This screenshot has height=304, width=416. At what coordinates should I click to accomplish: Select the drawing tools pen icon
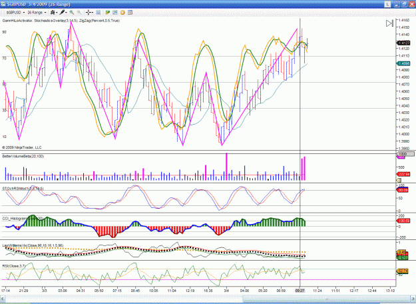63,13
